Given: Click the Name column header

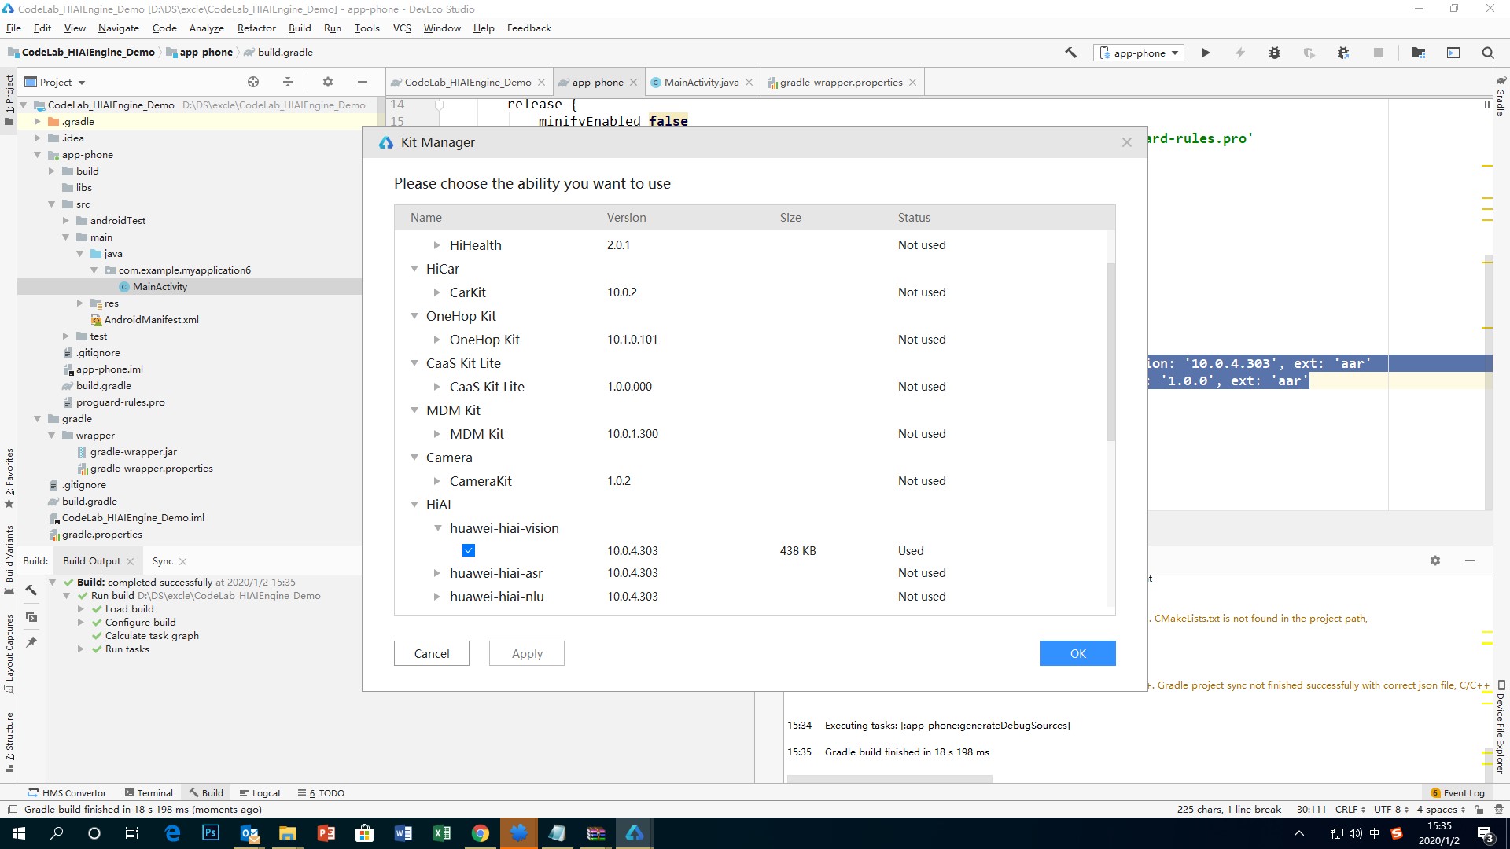Looking at the screenshot, I should coord(426,217).
